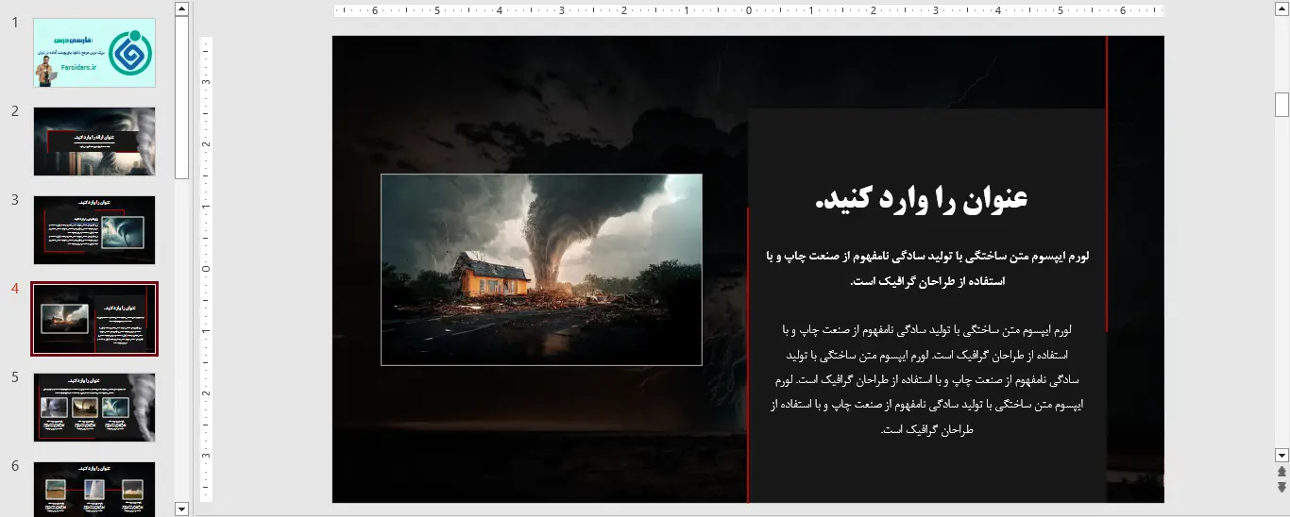1290x517 pixels.
Task: Click the large white slide title text
Action: [x=921, y=199]
